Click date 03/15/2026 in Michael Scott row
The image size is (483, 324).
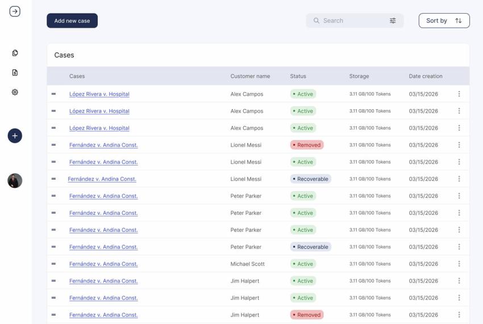pos(423,264)
